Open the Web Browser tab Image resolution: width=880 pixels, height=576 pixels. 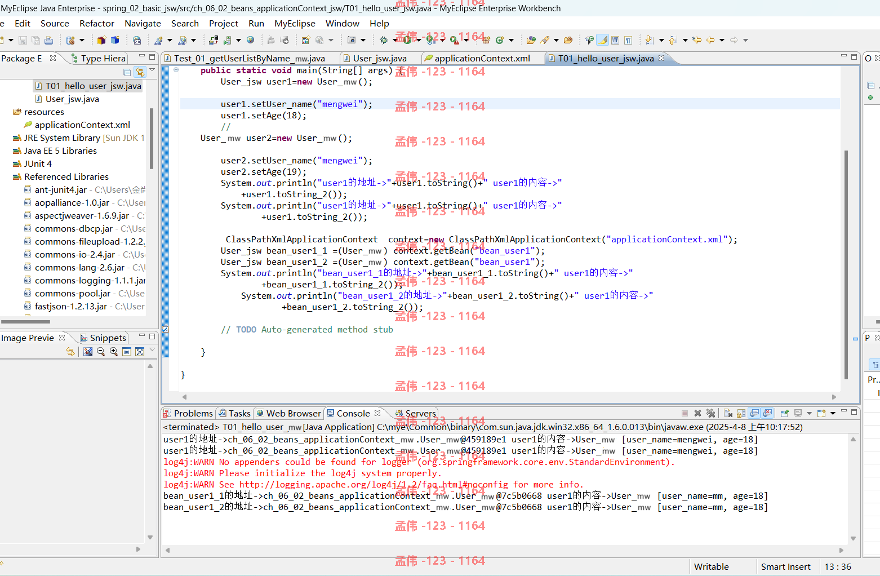pos(288,413)
